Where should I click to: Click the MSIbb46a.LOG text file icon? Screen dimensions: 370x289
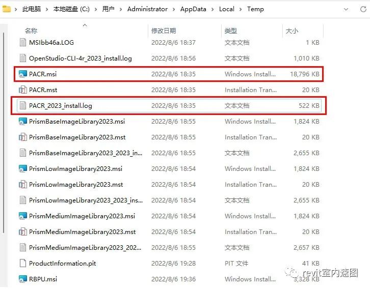[22, 43]
